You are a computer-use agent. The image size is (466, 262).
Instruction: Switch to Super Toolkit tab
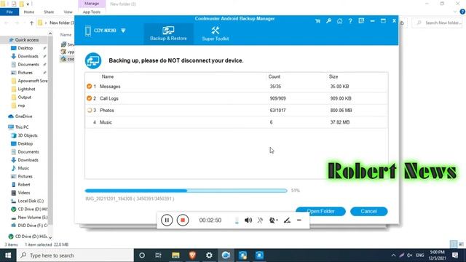216,33
